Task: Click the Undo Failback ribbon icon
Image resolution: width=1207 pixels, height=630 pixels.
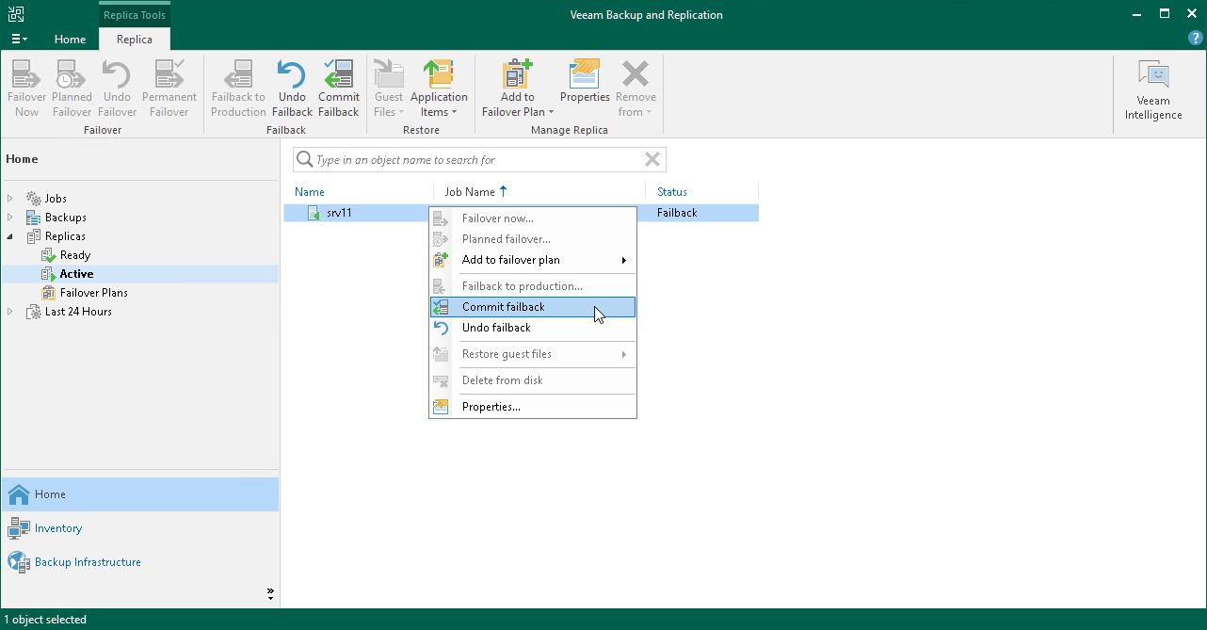Action: (292, 89)
